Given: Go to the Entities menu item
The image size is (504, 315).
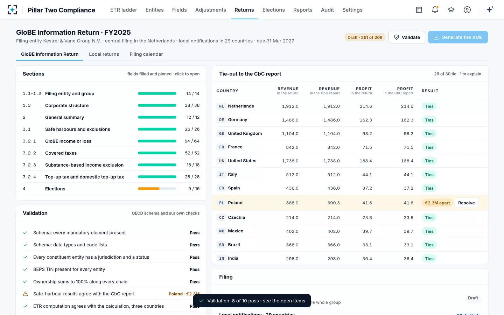Looking at the screenshot, I should pos(154,10).
